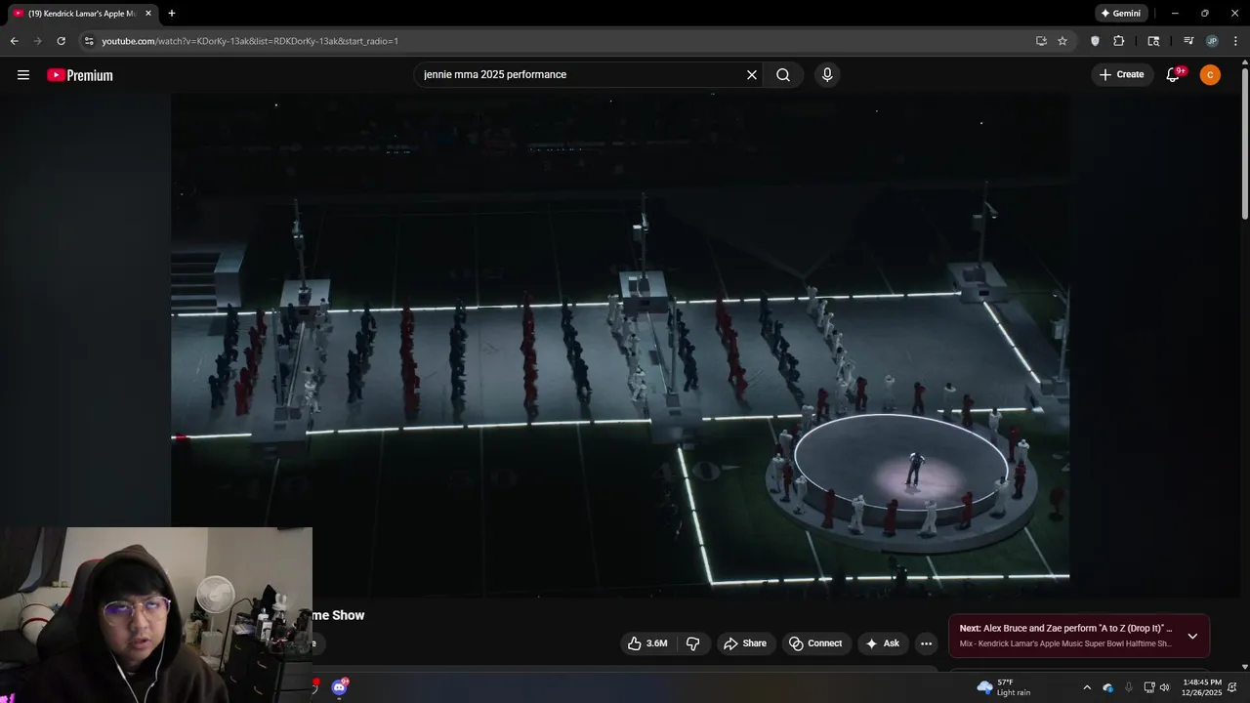Go back in the browser
The height and width of the screenshot is (703, 1250).
pos(14,41)
